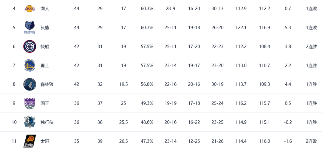Open the Clippers team logo
This screenshot has width=322, height=149.
30,47
